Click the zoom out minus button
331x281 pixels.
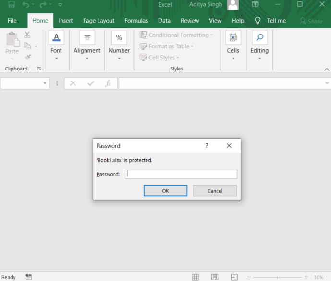click(x=249, y=277)
